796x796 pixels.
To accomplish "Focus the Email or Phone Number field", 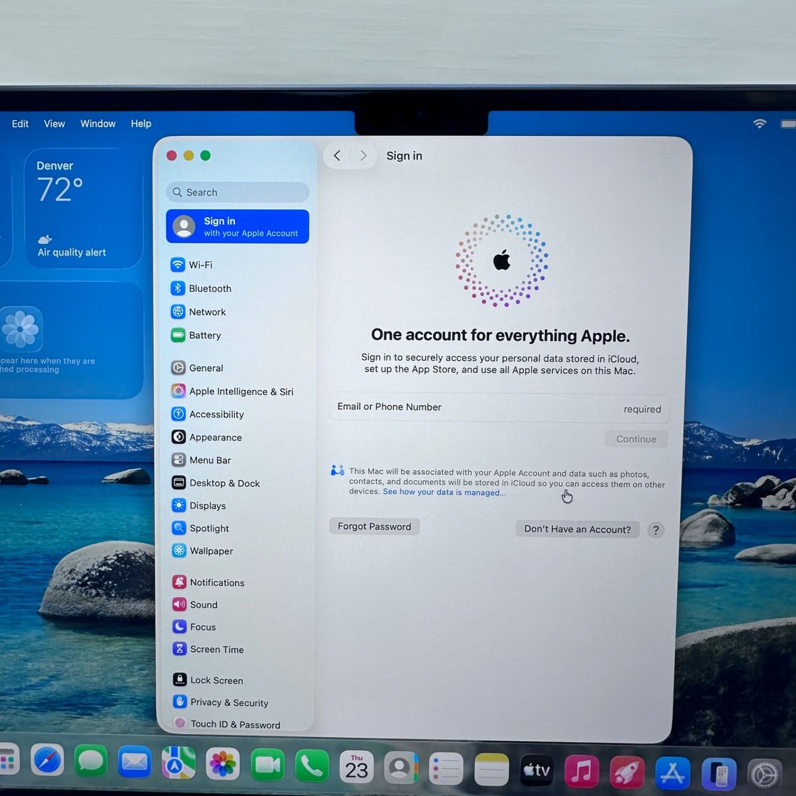I will coord(499,407).
